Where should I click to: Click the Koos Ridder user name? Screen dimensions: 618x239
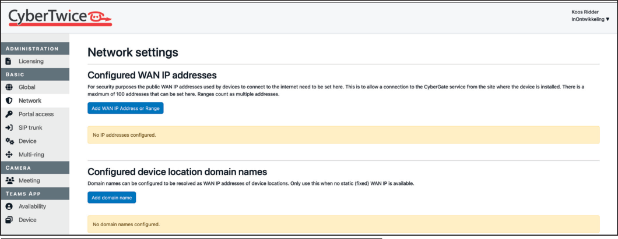(x=585, y=12)
